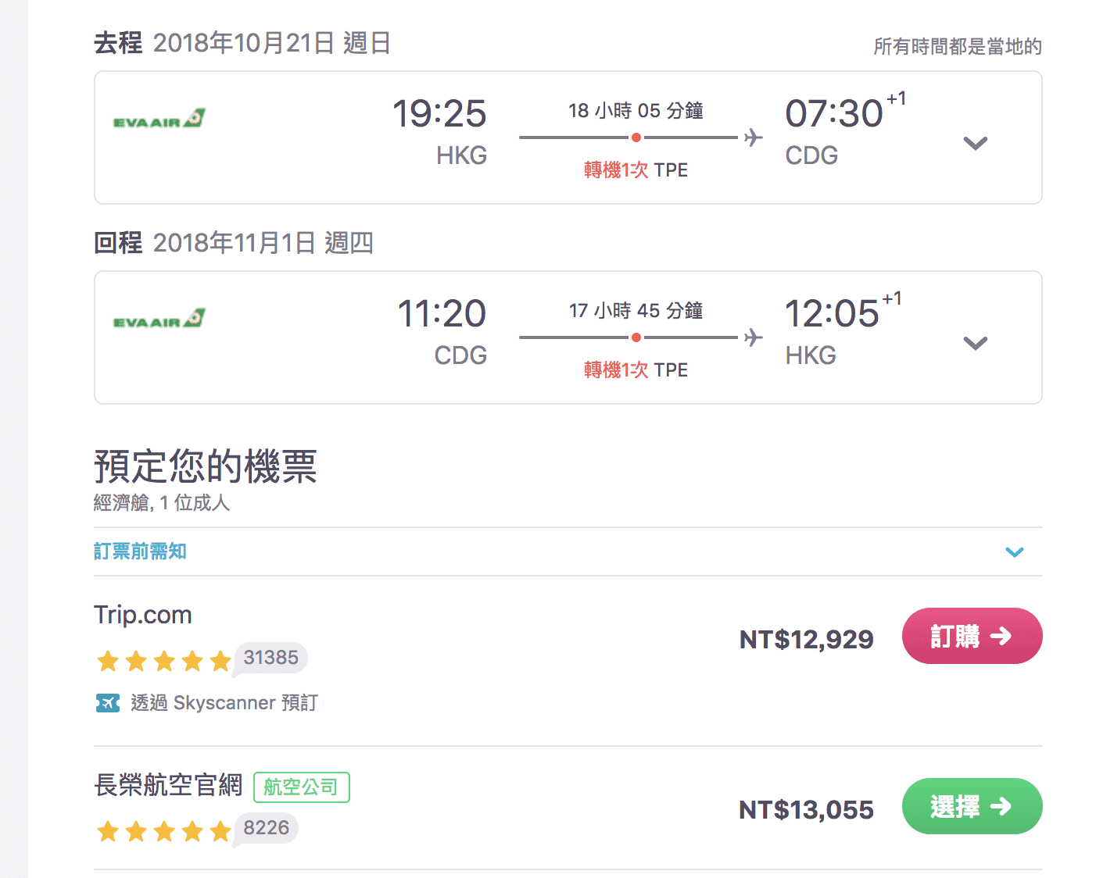Viewport: 1096px width, 878px height.
Task: Click the star rating for Trip.com
Action: pyautogui.click(x=164, y=662)
